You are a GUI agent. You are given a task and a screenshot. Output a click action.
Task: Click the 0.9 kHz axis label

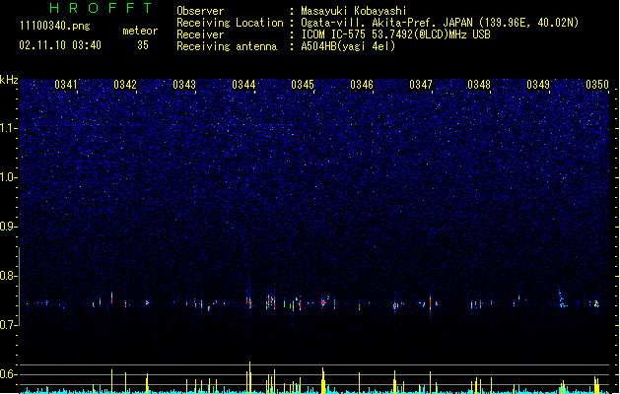click(x=9, y=227)
